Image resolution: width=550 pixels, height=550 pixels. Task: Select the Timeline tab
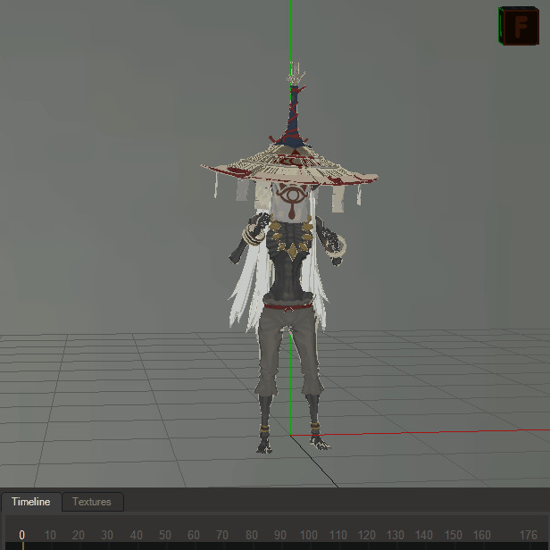[x=31, y=502]
